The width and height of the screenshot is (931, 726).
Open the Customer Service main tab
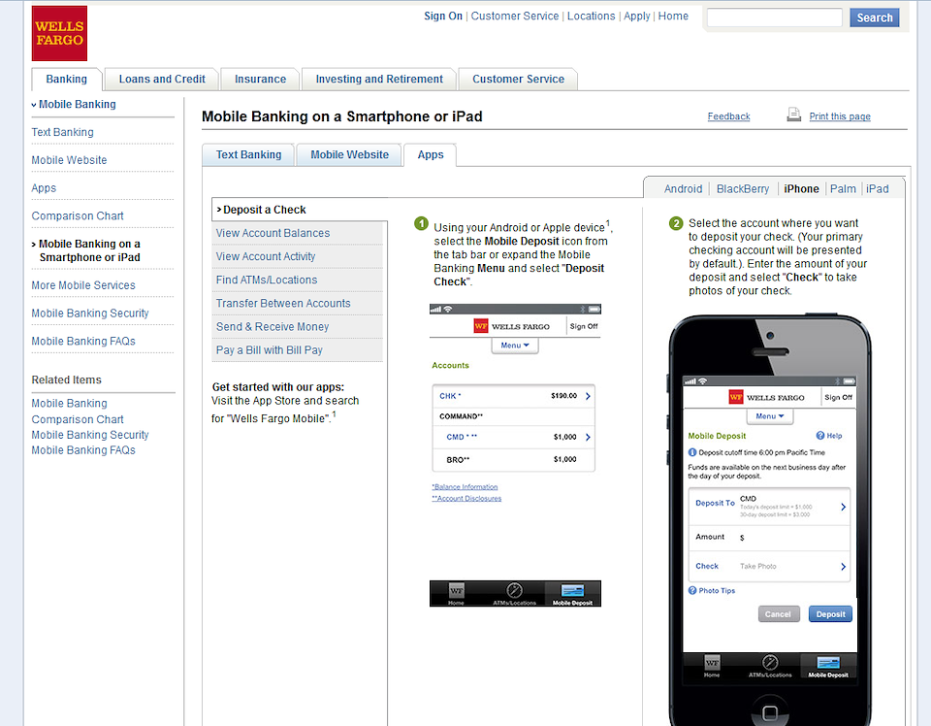click(x=518, y=79)
